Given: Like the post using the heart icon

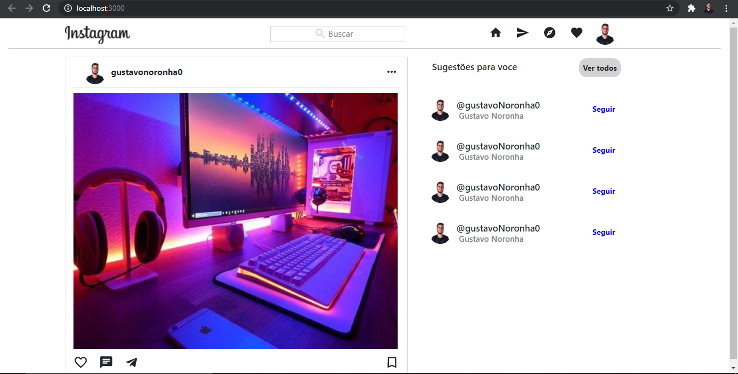Looking at the screenshot, I should [80, 362].
